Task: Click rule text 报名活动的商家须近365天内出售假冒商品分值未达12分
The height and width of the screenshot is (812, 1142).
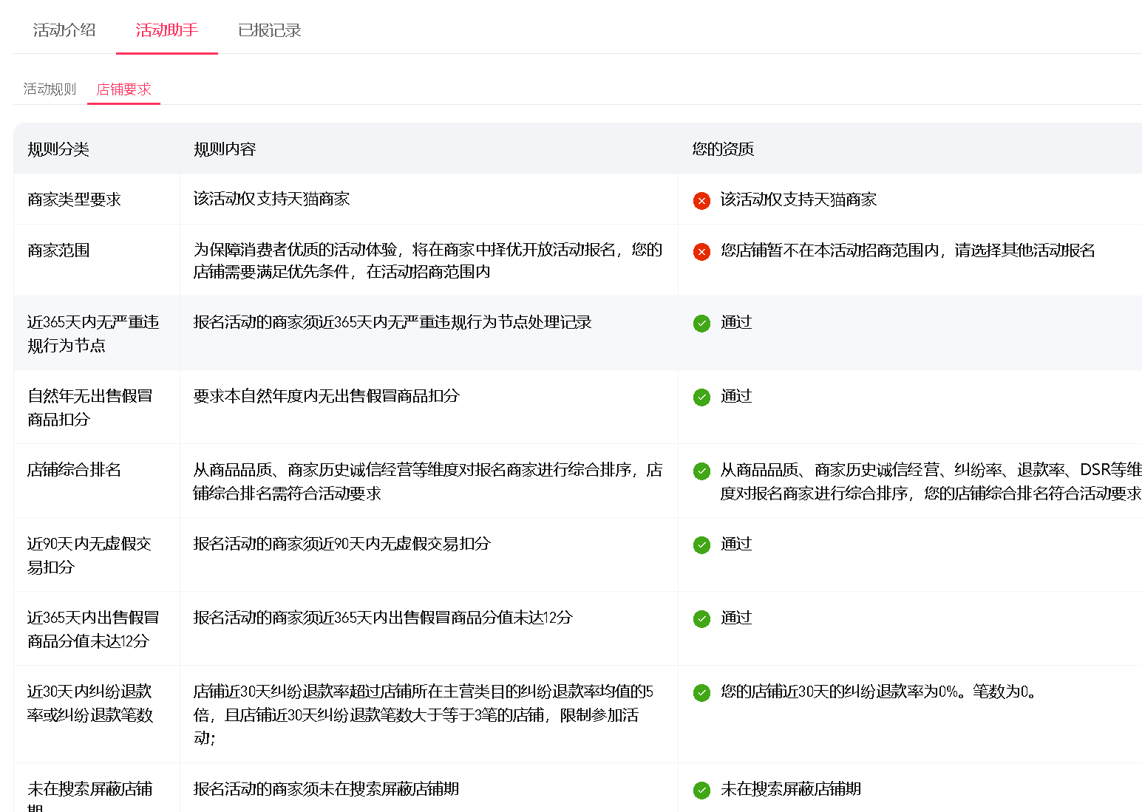Action: 383,618
